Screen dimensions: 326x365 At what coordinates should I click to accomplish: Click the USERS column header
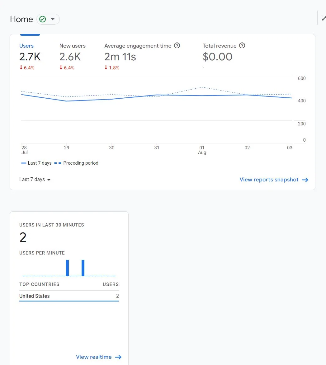[111, 284]
